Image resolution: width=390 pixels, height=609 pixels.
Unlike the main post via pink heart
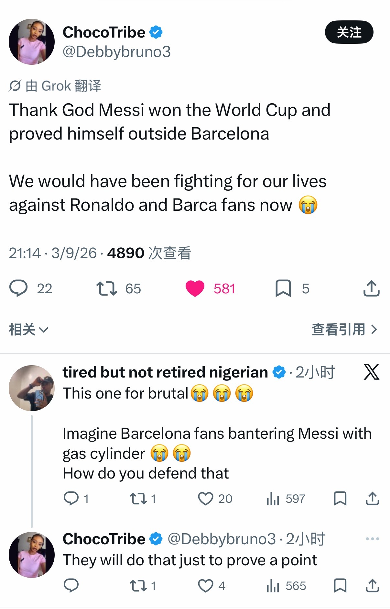[195, 288]
